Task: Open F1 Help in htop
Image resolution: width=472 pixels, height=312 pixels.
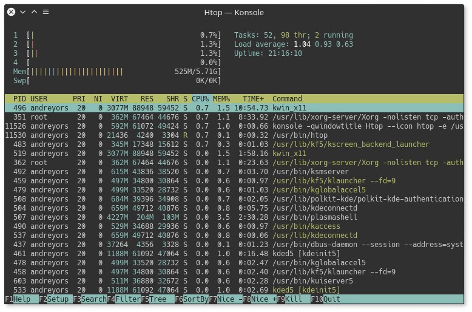Action: (x=22, y=299)
